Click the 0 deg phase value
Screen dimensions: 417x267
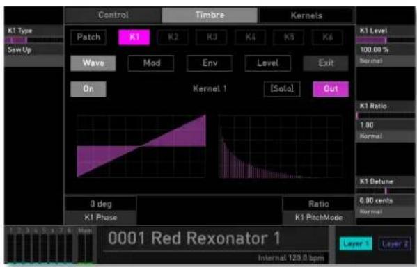[x=101, y=204]
